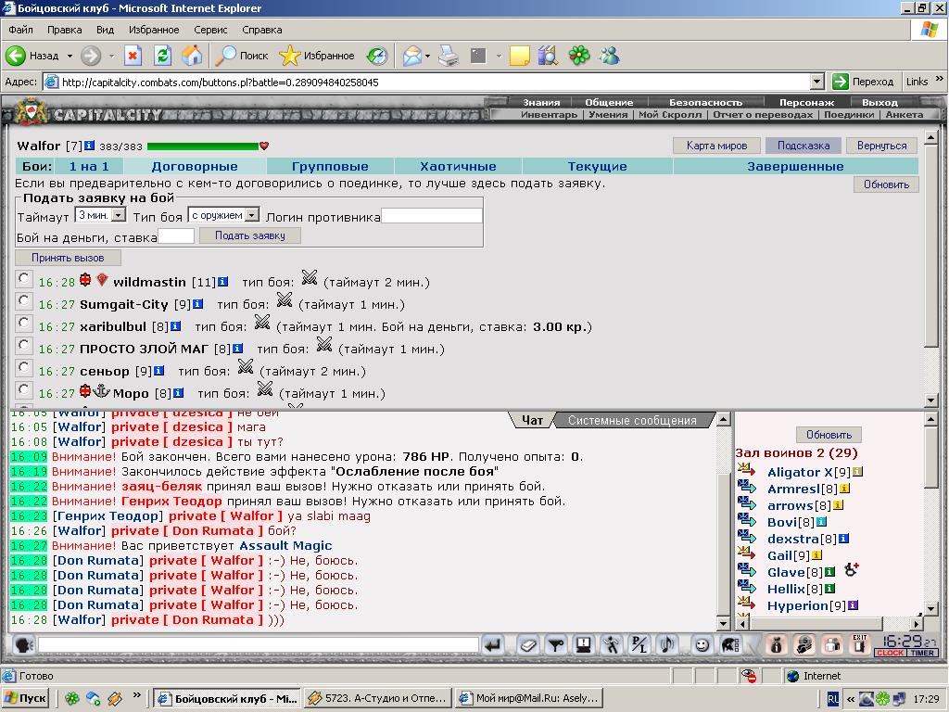
Task: Click the chat filter funnel icon
Action: tap(556, 645)
